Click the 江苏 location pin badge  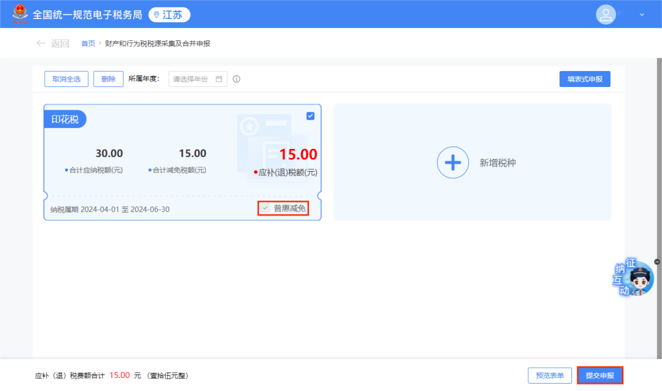tap(169, 14)
